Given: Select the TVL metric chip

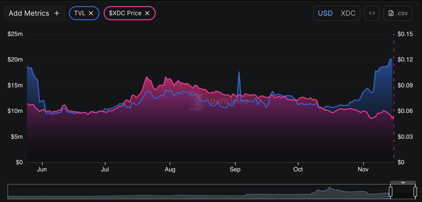Looking at the screenshot, I should 84,13.
